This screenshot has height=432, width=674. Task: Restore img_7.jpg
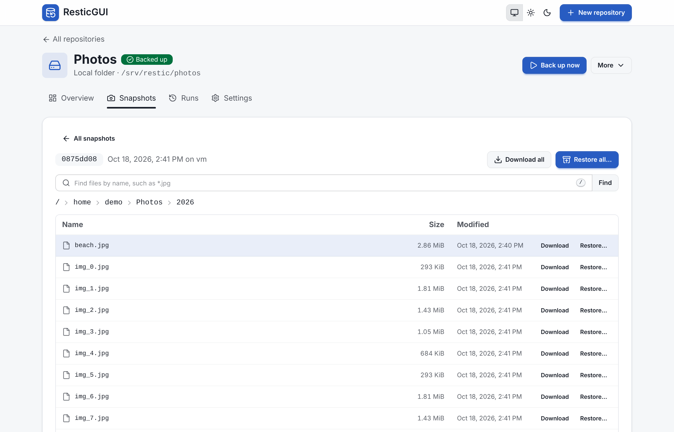(x=593, y=418)
